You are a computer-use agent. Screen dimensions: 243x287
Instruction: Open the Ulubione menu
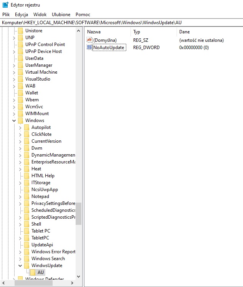pos(61,14)
